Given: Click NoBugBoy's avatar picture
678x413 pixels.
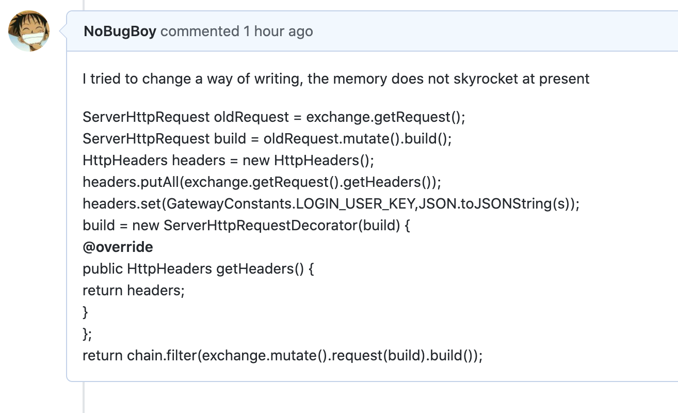Looking at the screenshot, I should pos(29,31).
